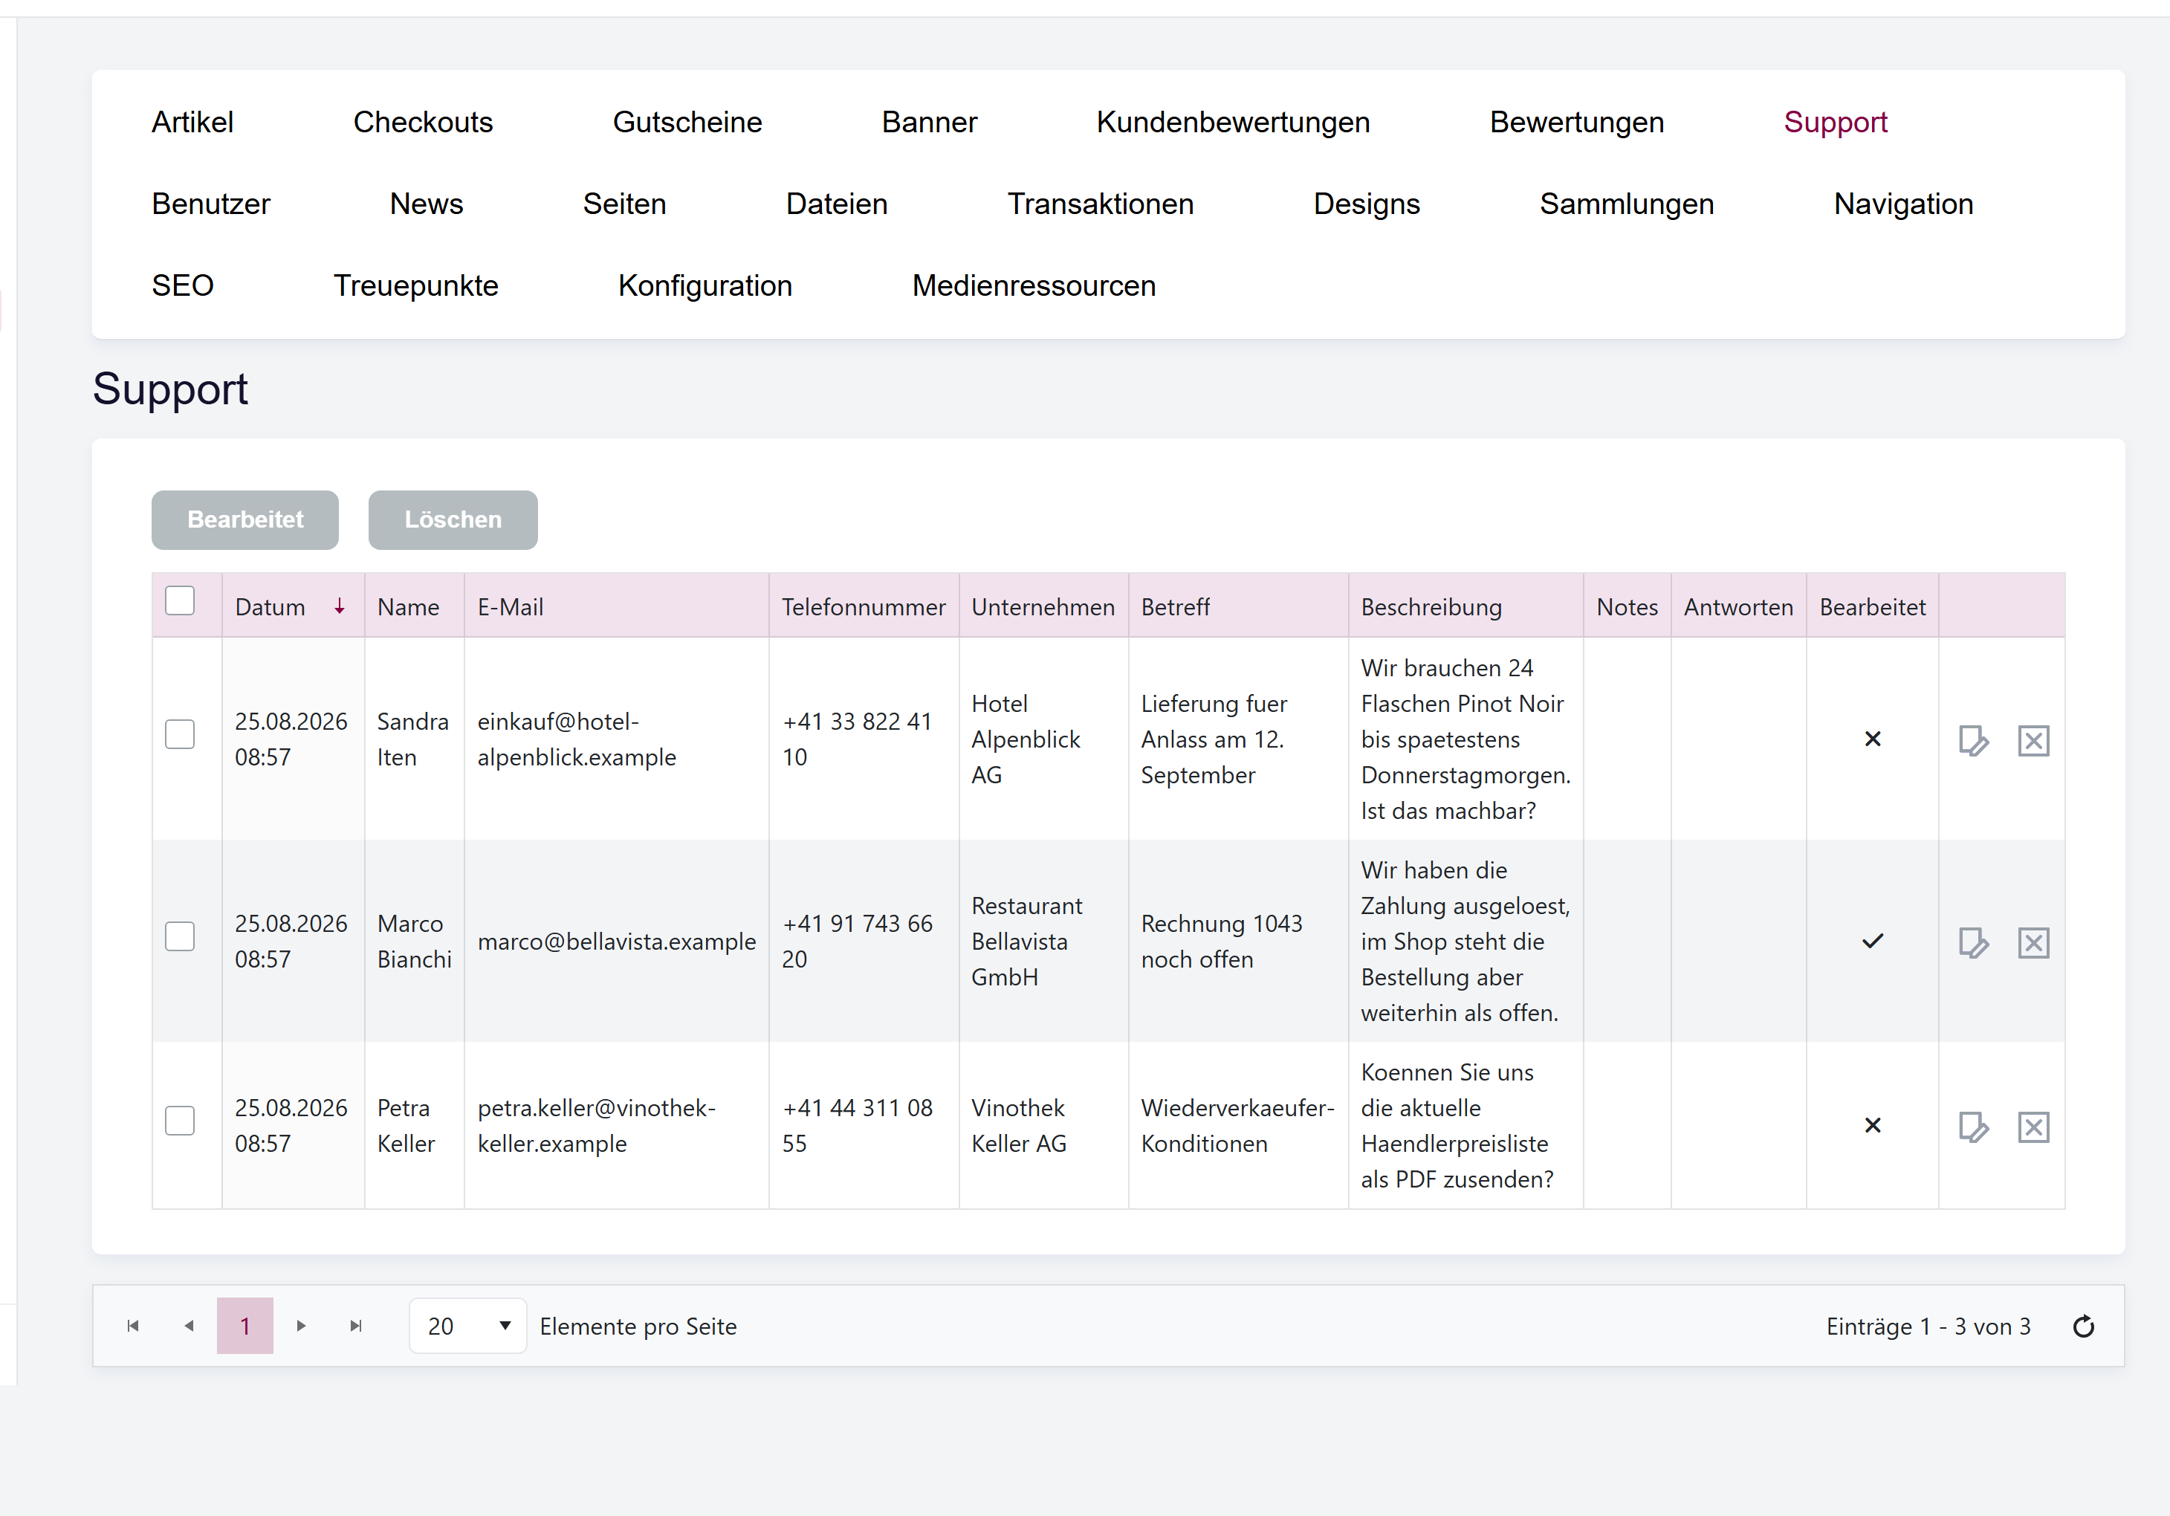Click email petra.keller@vinothek-keller.example
2170x1516 pixels.
point(596,1126)
